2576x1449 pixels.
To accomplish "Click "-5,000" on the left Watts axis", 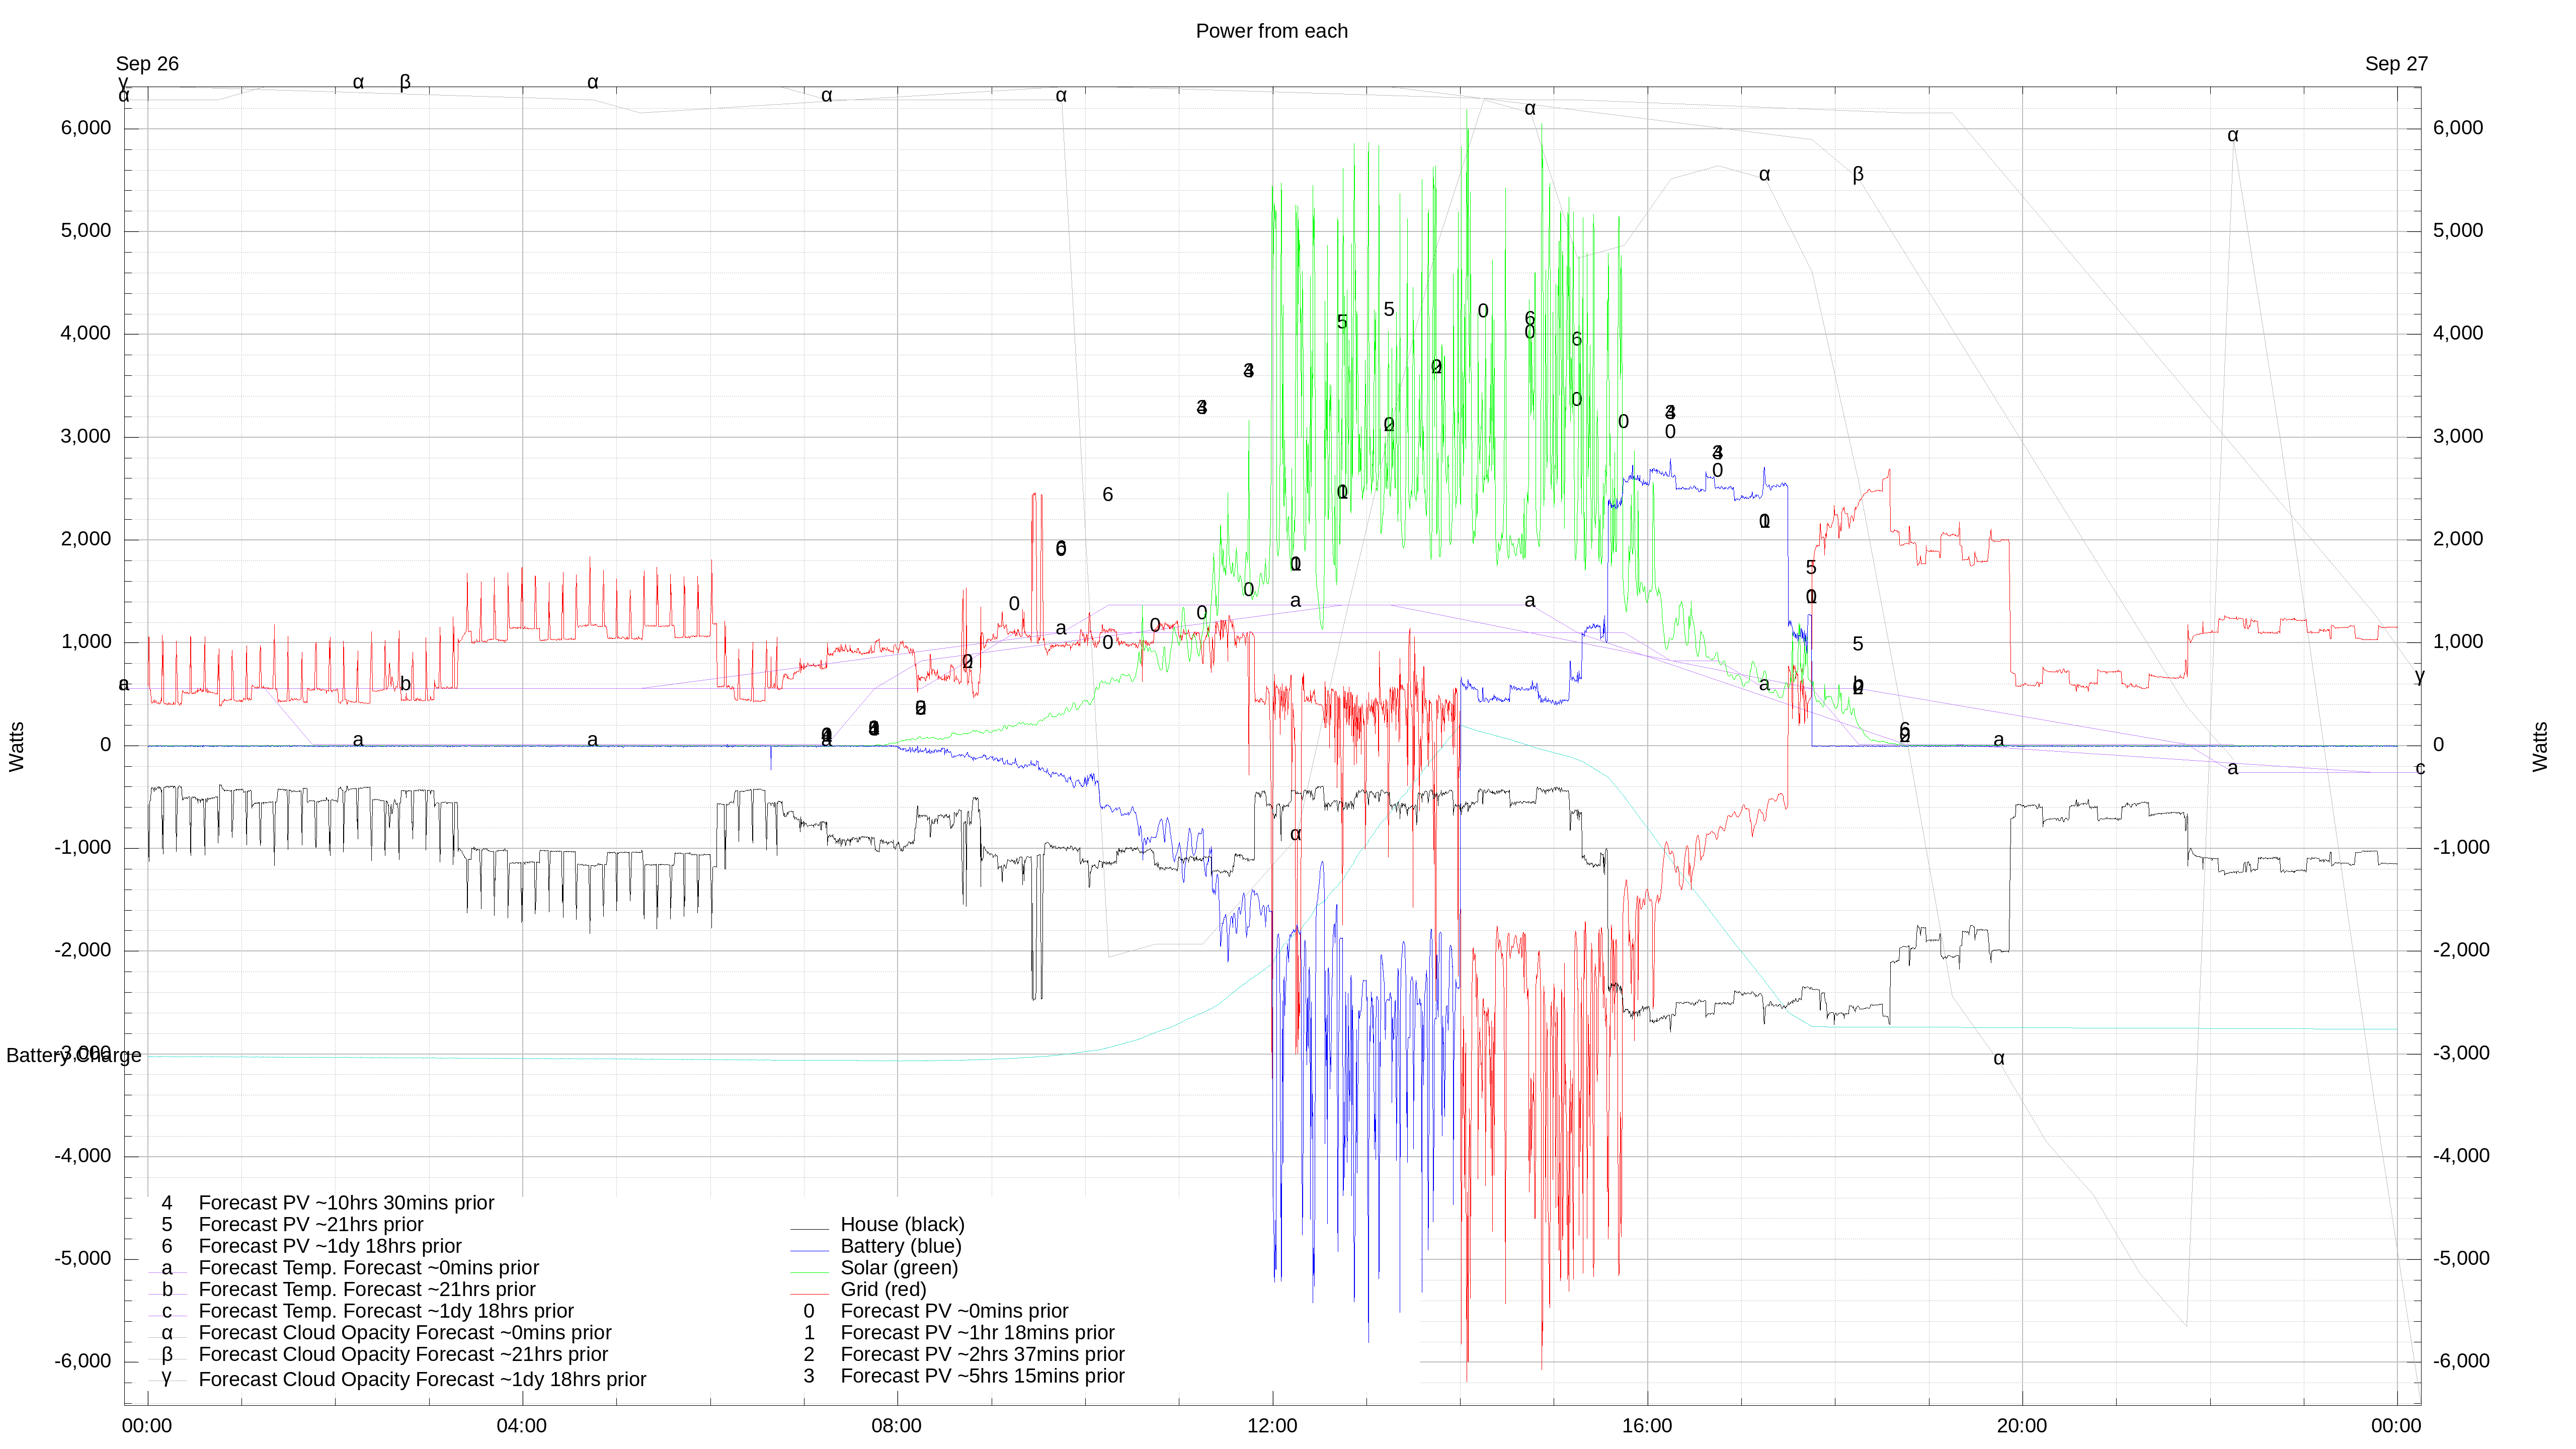I will click(83, 1259).
